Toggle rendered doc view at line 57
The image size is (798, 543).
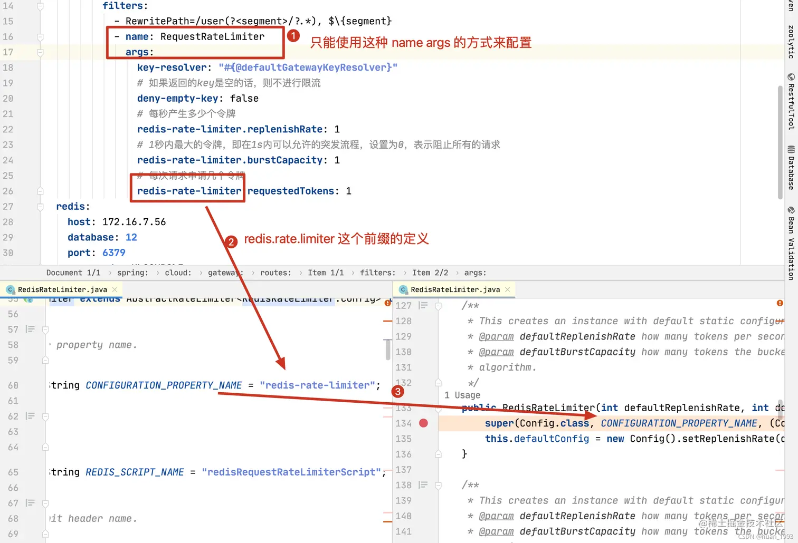tap(30, 329)
